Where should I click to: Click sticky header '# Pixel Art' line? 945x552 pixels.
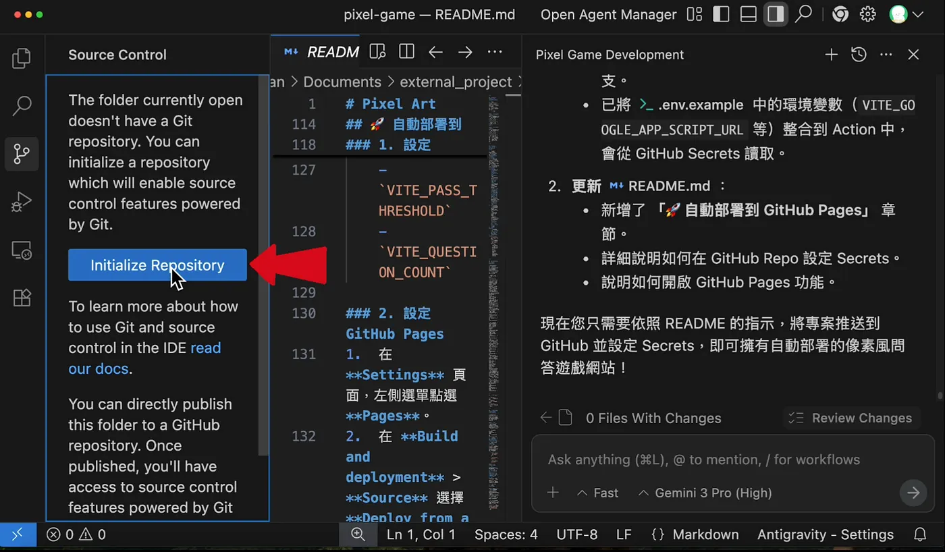click(x=390, y=104)
